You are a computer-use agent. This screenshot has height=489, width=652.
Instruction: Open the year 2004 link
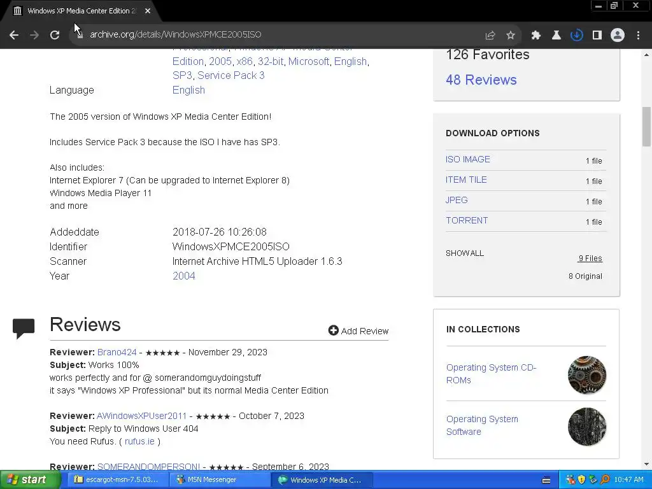click(x=184, y=276)
